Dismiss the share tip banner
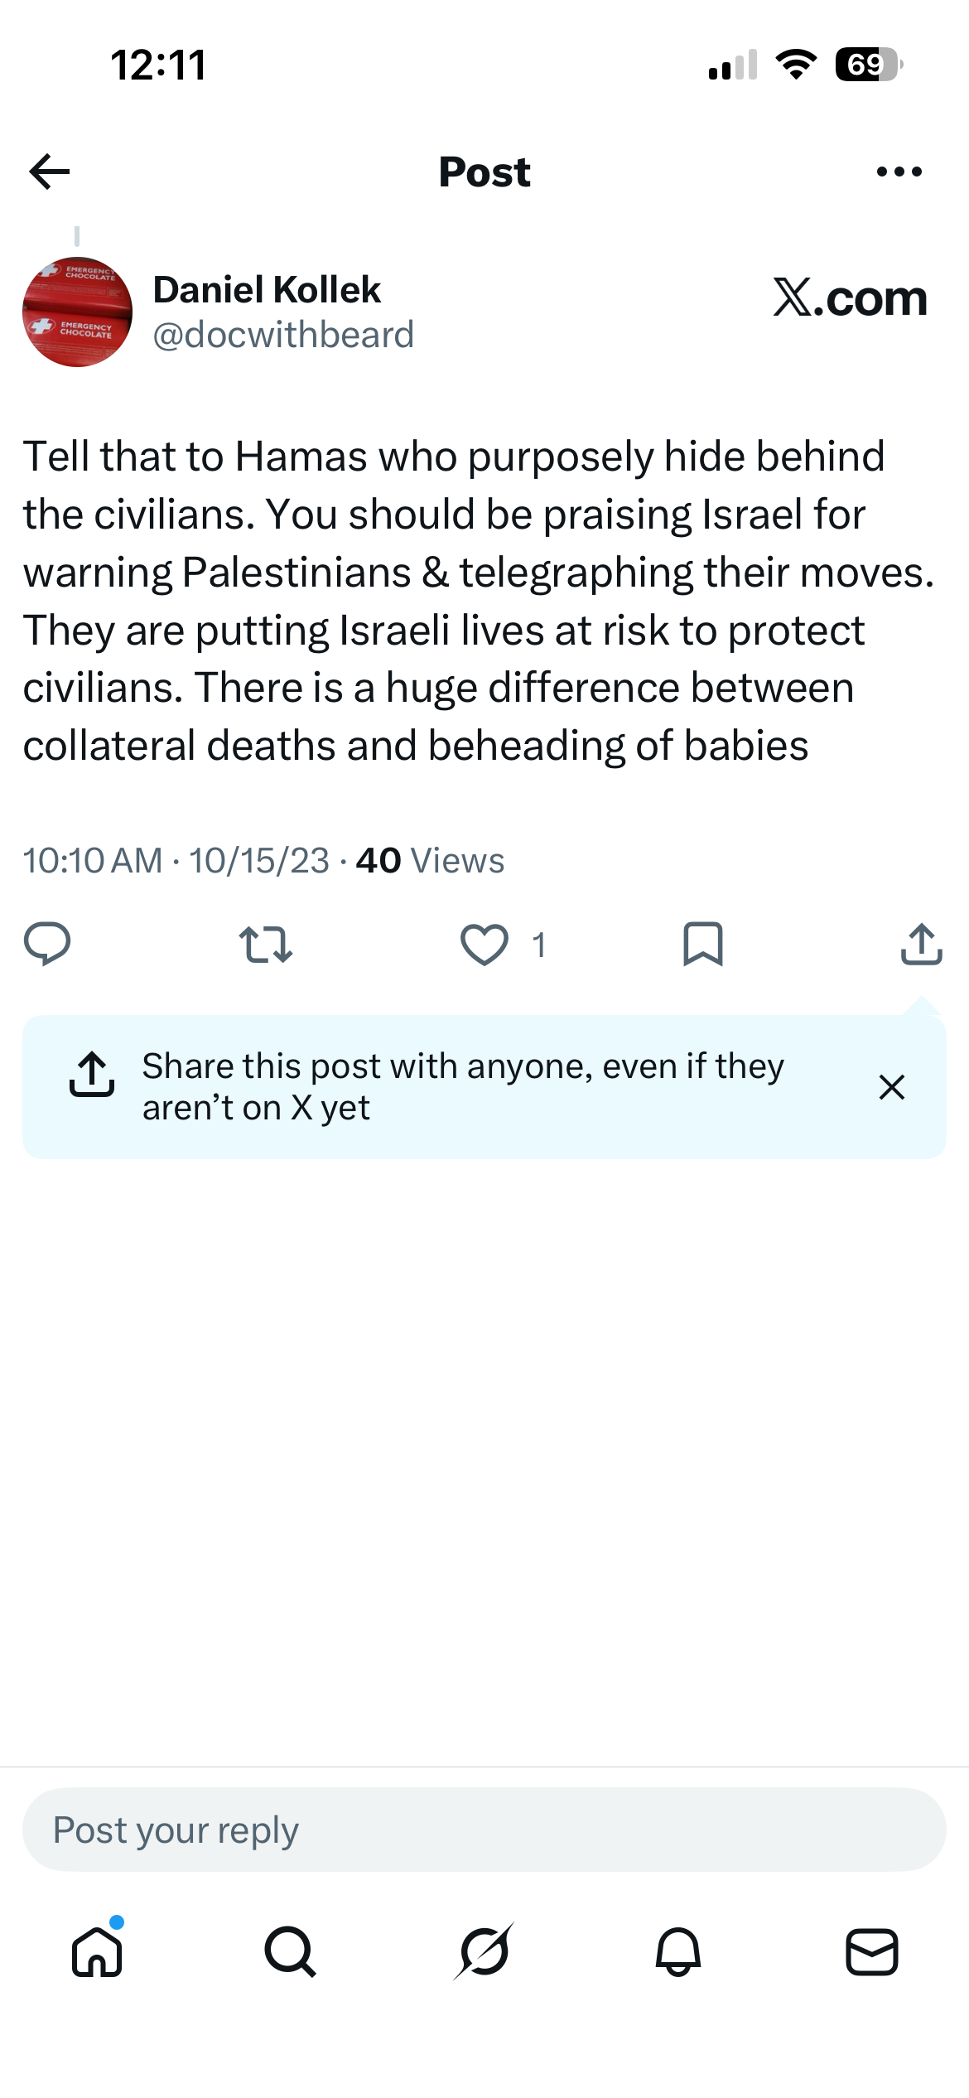Image resolution: width=969 pixels, height=2098 pixels. [892, 1087]
